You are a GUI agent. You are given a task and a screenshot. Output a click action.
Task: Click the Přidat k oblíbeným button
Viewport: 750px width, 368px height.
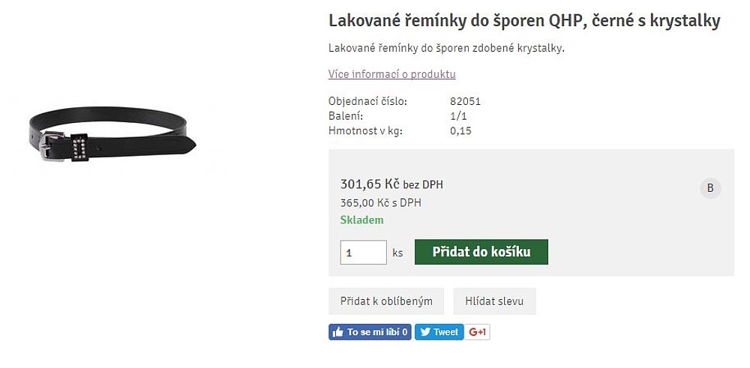coord(386,301)
